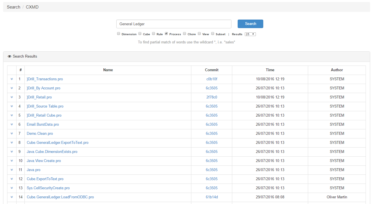
Task: Expand details for Cube.GeneralLedger.LoadFromODBC.pro row
Action: [x=12, y=197]
